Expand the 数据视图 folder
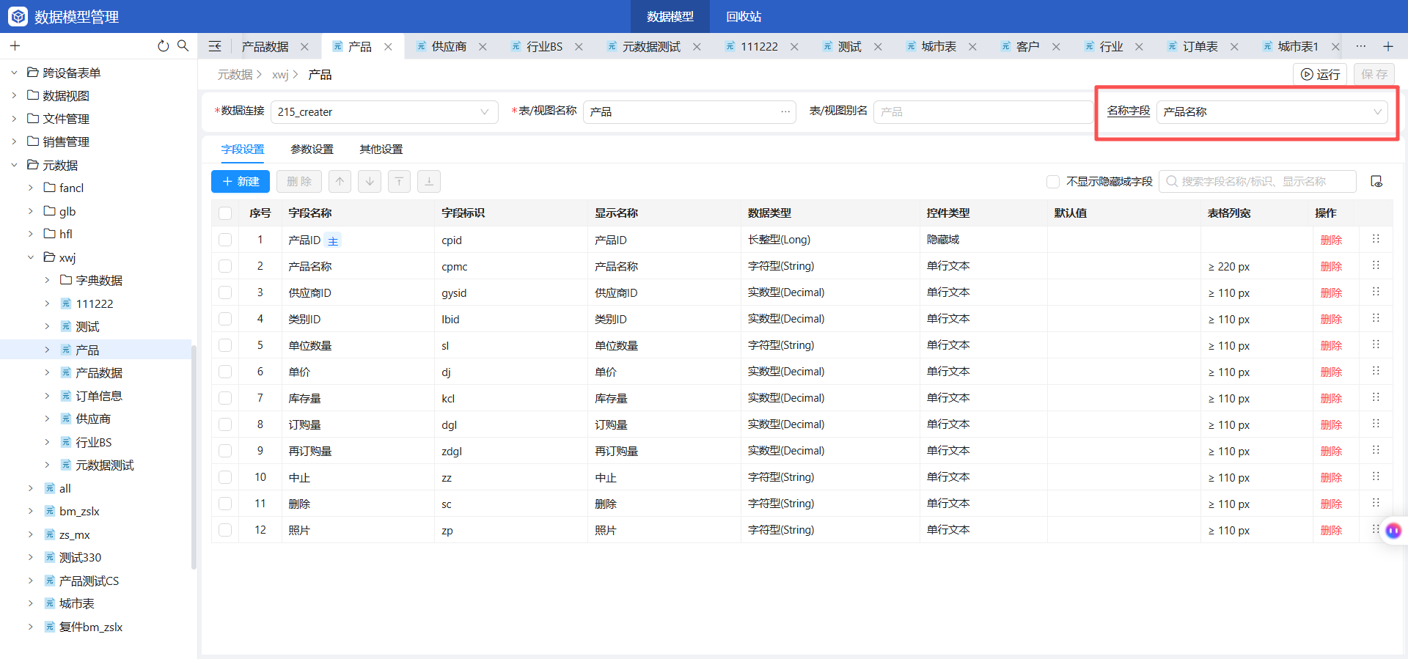This screenshot has height=659, width=1408. click(14, 96)
